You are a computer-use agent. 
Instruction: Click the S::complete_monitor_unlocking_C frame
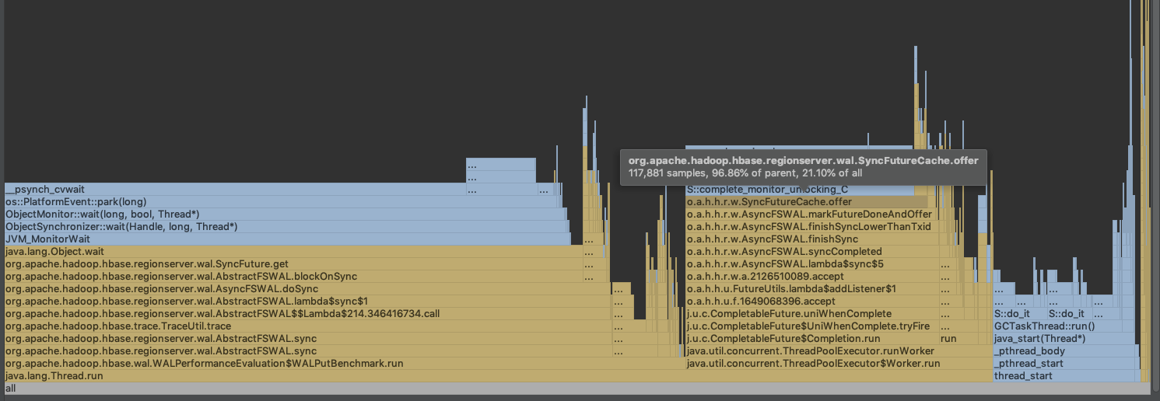click(x=799, y=189)
